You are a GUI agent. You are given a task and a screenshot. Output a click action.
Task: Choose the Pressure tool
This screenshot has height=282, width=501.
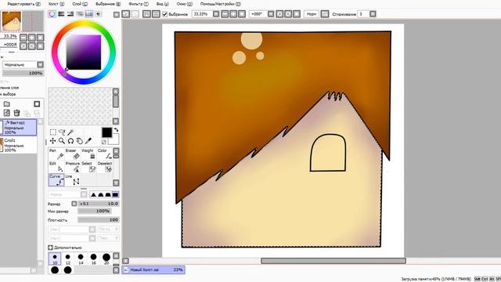coord(72,167)
